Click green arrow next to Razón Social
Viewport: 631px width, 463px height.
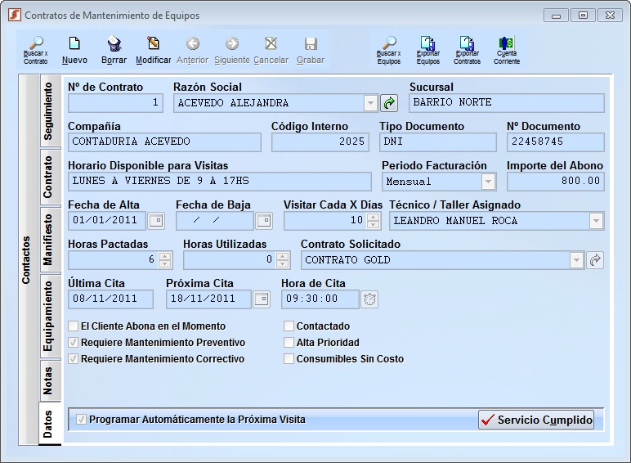389,103
